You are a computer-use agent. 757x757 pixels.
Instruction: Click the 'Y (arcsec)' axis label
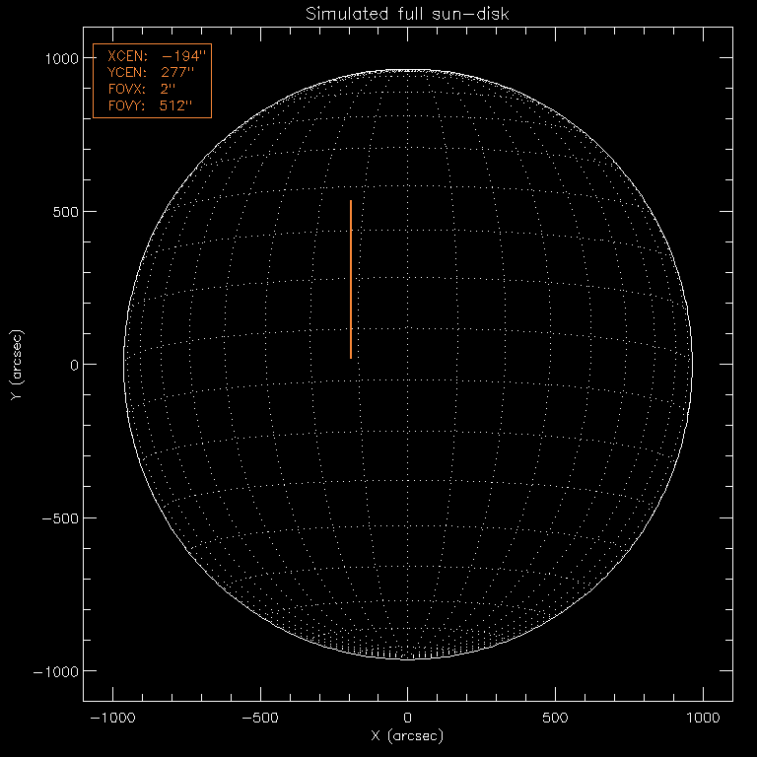(17, 365)
